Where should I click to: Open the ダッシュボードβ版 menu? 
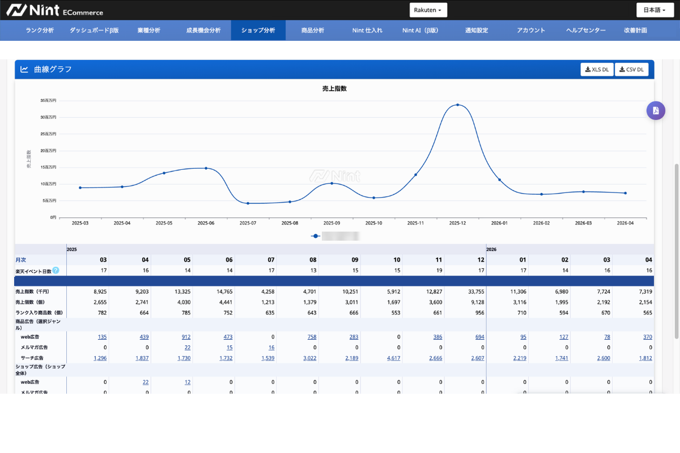(x=94, y=31)
